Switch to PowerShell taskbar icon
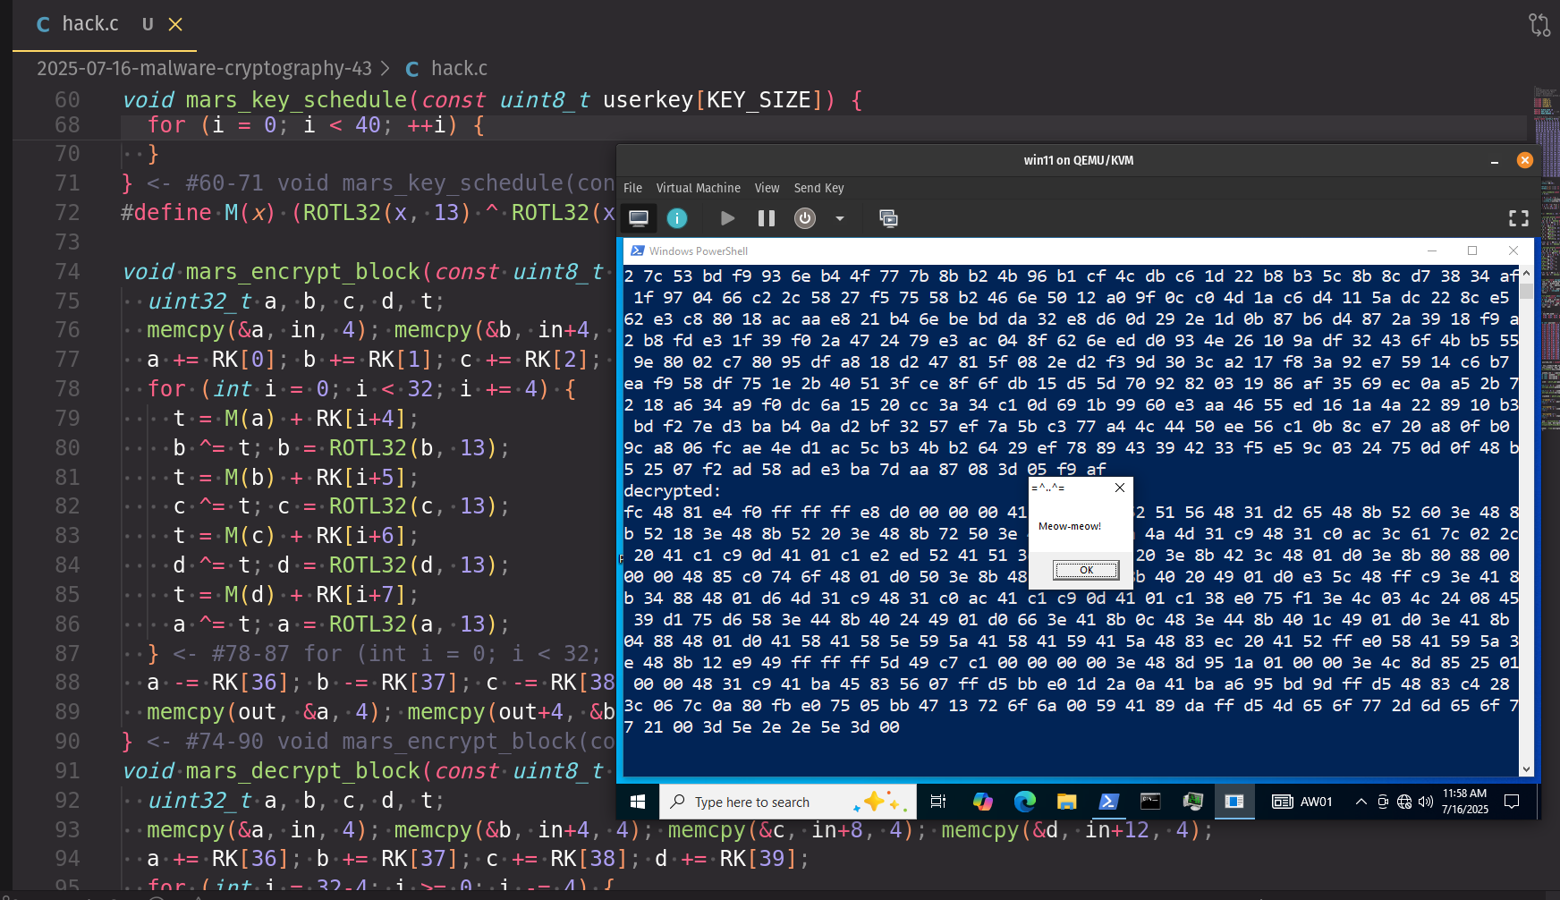 (1108, 802)
